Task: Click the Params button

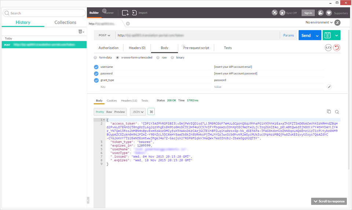Action: point(289,35)
